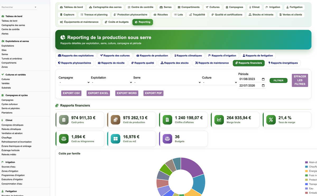Click the invoice icon on Chiffre d'affaires card
Viewport: 317px width, 196px height.
tap(167, 120)
